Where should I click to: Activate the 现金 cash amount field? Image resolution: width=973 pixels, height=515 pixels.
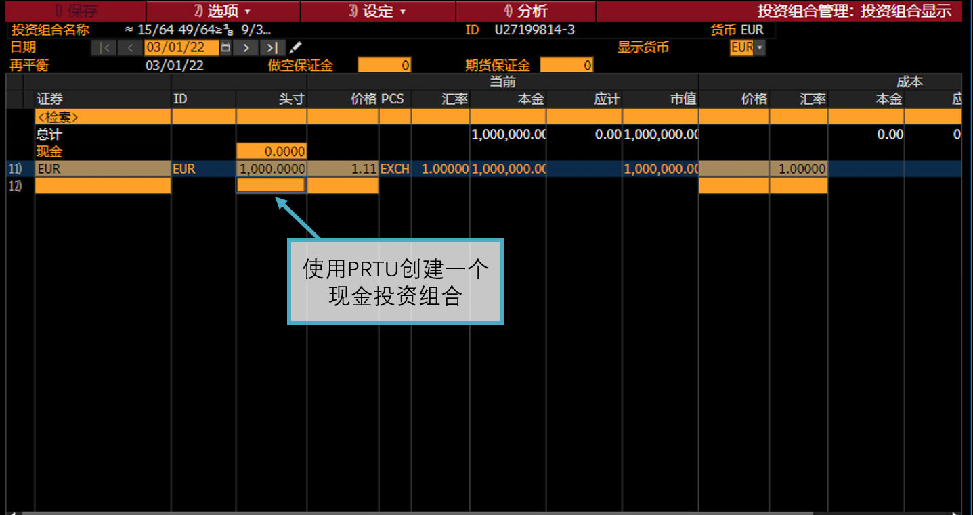(271, 151)
